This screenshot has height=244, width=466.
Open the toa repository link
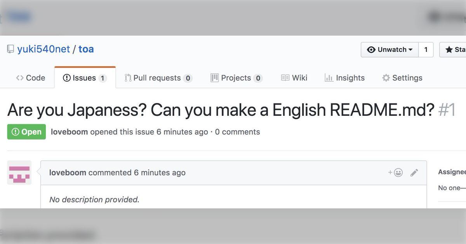86,49
